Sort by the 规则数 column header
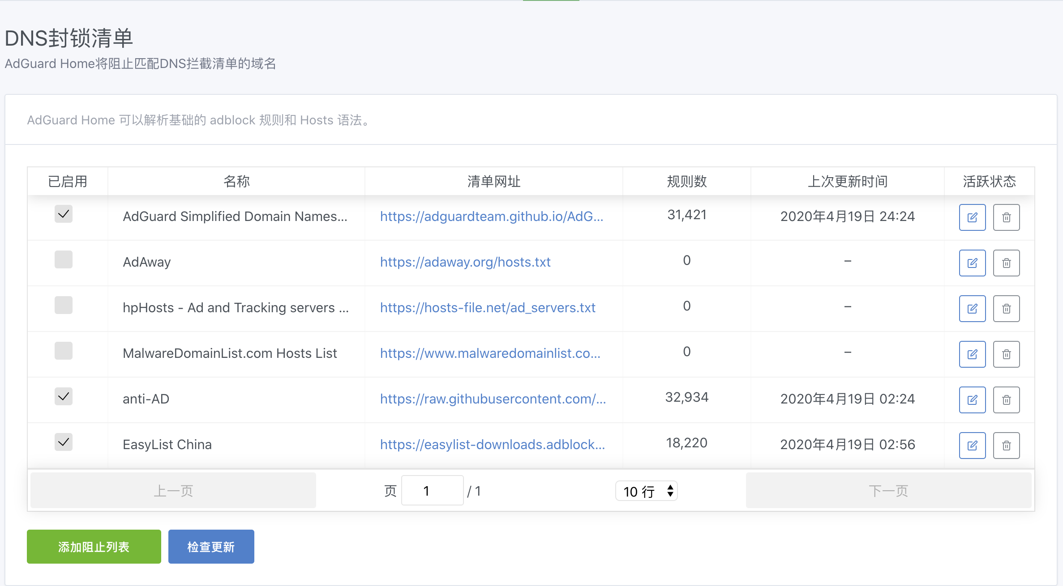Image resolution: width=1063 pixels, height=586 pixels. pyautogui.click(x=687, y=181)
